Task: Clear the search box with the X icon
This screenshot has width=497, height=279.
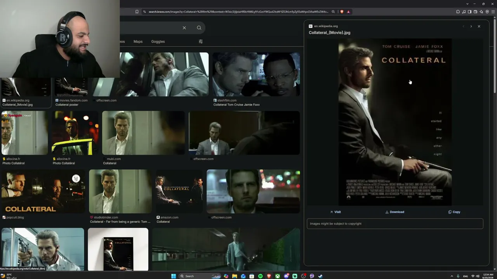Action: [x=184, y=28]
